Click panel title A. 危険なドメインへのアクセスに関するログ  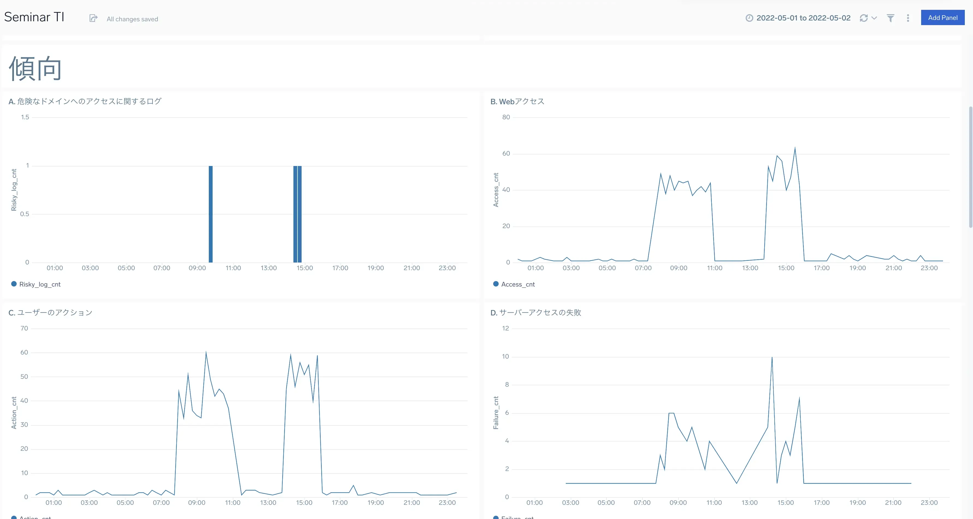click(x=85, y=101)
